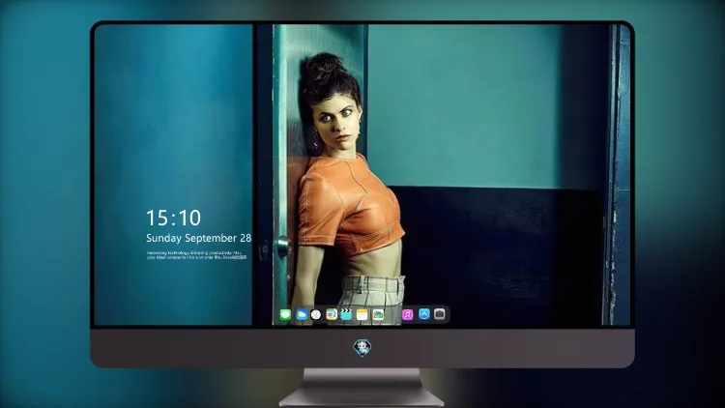Open the yellow Notes app in the dock
The height and width of the screenshot is (408, 725).
362,314
